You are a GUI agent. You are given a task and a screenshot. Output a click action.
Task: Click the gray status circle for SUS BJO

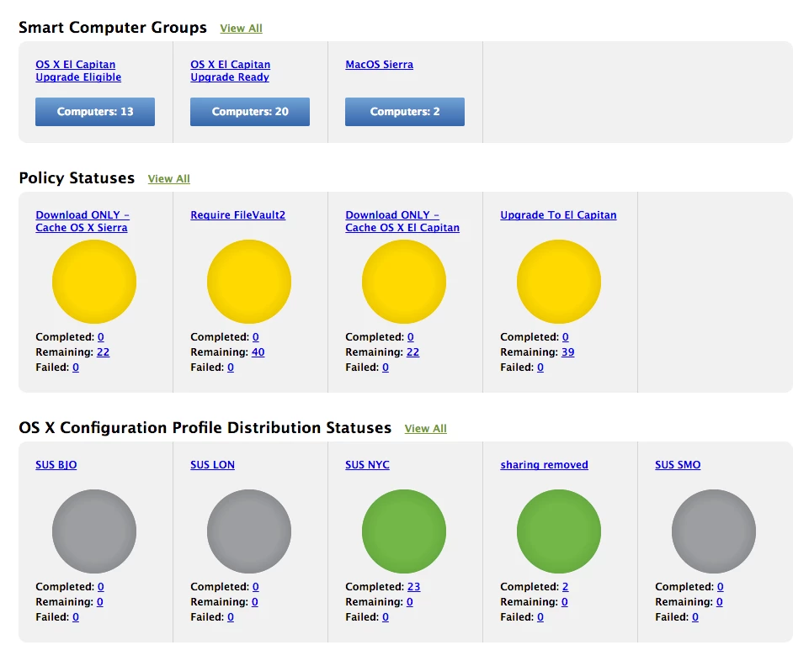point(94,531)
